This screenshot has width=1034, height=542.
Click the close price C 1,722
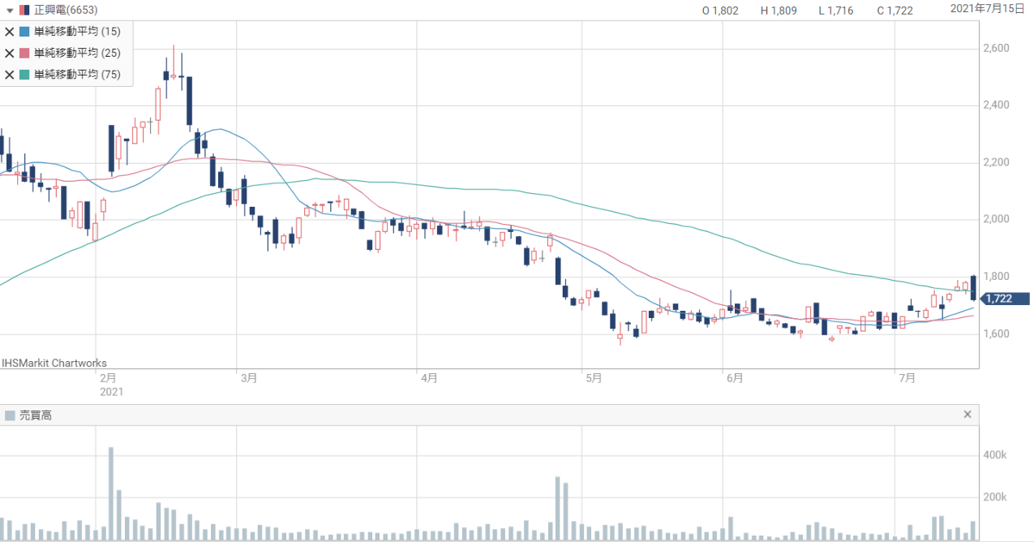[894, 11]
